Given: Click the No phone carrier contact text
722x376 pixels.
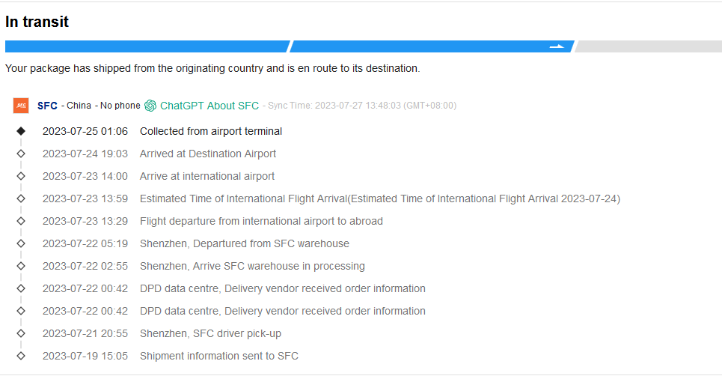Looking at the screenshot, I should (120, 106).
